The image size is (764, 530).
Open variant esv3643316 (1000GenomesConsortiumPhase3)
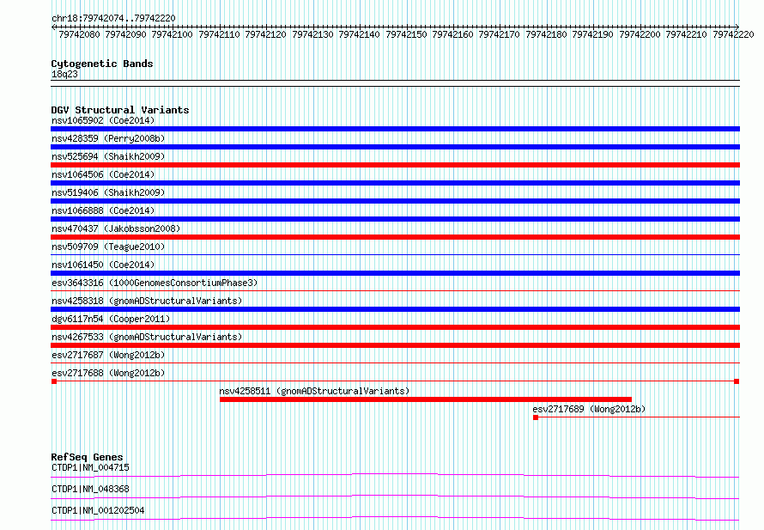tap(155, 283)
